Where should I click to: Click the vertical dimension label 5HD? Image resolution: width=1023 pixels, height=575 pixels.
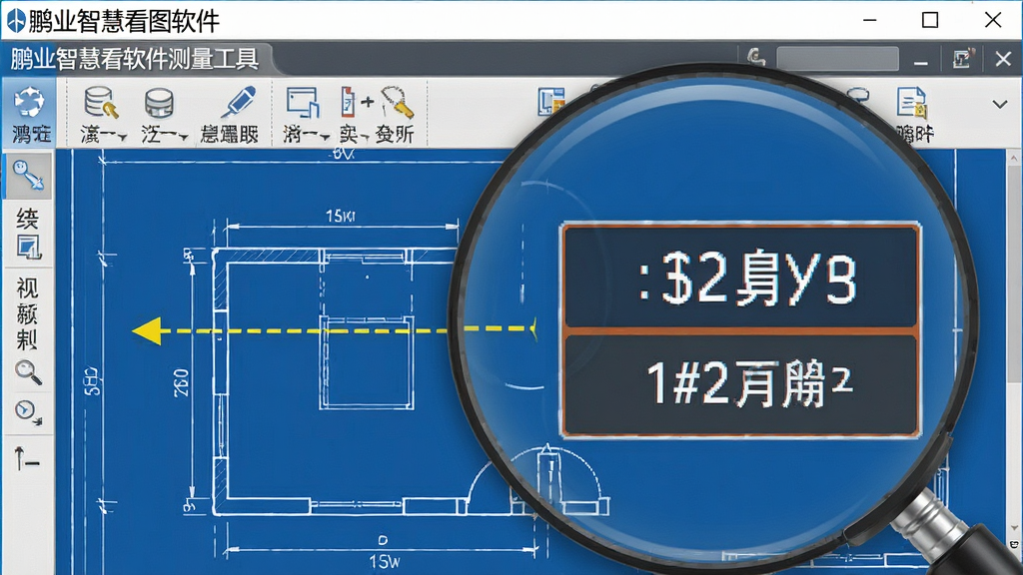coord(93,381)
